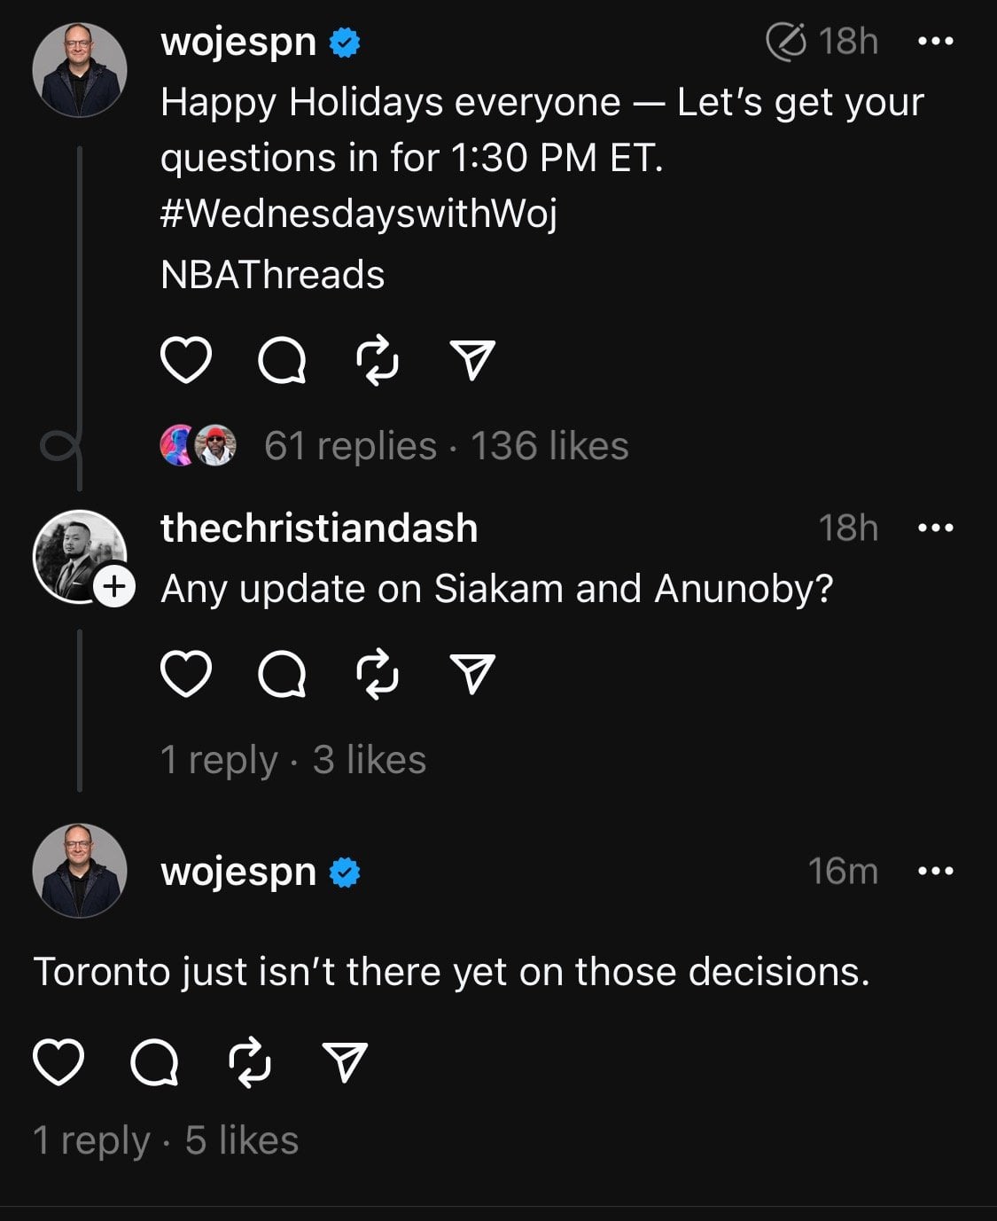Like the Toronto decisions reply
997x1221 pixels.
tap(58, 1061)
